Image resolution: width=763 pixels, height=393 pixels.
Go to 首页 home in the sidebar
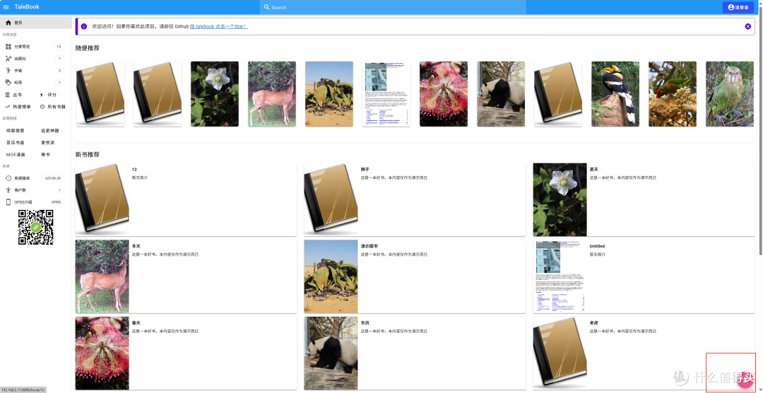pyautogui.click(x=36, y=23)
